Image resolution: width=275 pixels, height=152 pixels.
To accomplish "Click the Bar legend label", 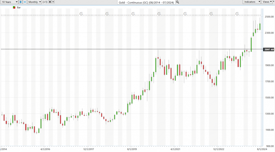I will click(x=19, y=8).
